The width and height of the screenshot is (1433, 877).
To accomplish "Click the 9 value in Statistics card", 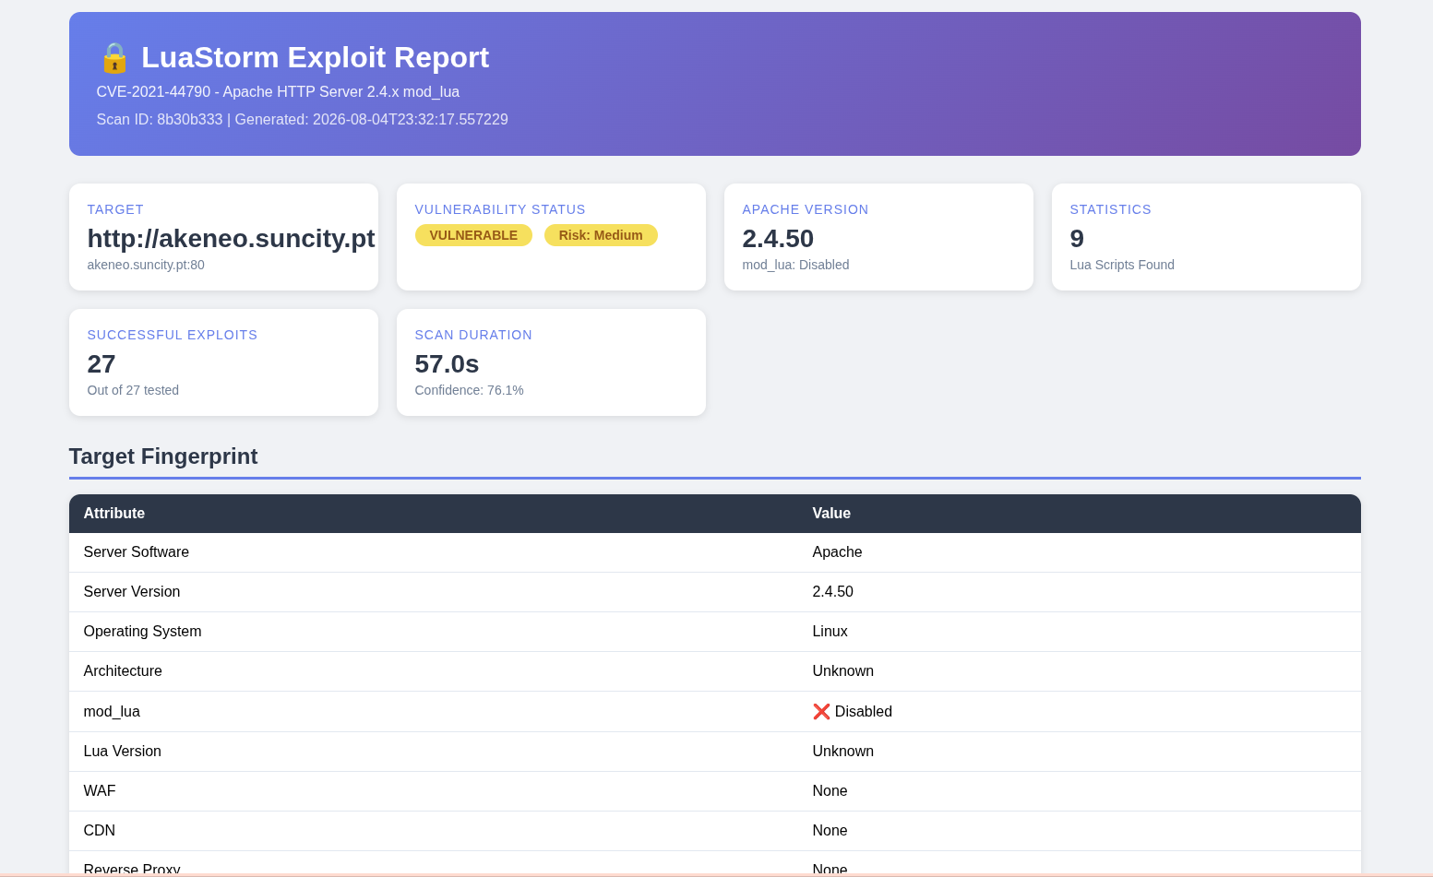I will 1077,239.
